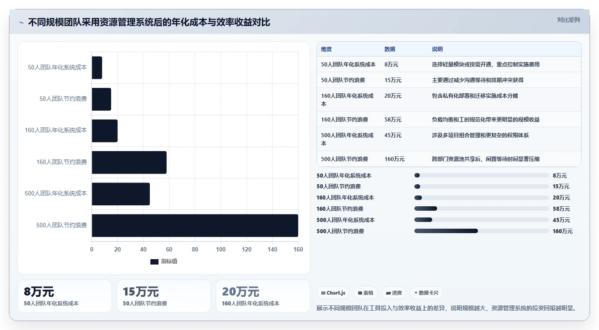Click the summary sentence starting 展示不同规模团队
Viewport: 599px width, 330px height.
(x=446, y=308)
